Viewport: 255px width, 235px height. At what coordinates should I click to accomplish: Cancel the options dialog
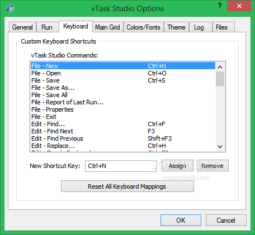click(226, 220)
